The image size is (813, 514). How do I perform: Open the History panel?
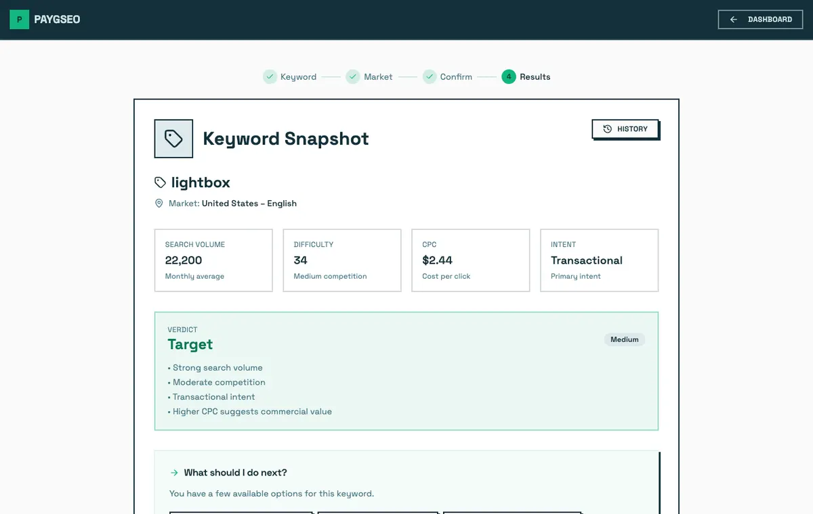click(x=625, y=128)
